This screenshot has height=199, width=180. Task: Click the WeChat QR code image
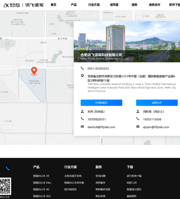(5, 186)
